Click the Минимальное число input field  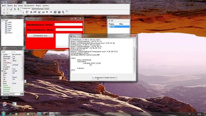pyautogui.click(x=69, y=24)
